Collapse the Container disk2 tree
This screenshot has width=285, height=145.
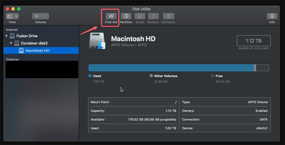point(11,43)
